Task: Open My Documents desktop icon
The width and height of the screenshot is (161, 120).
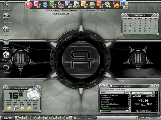Action: 6,6
